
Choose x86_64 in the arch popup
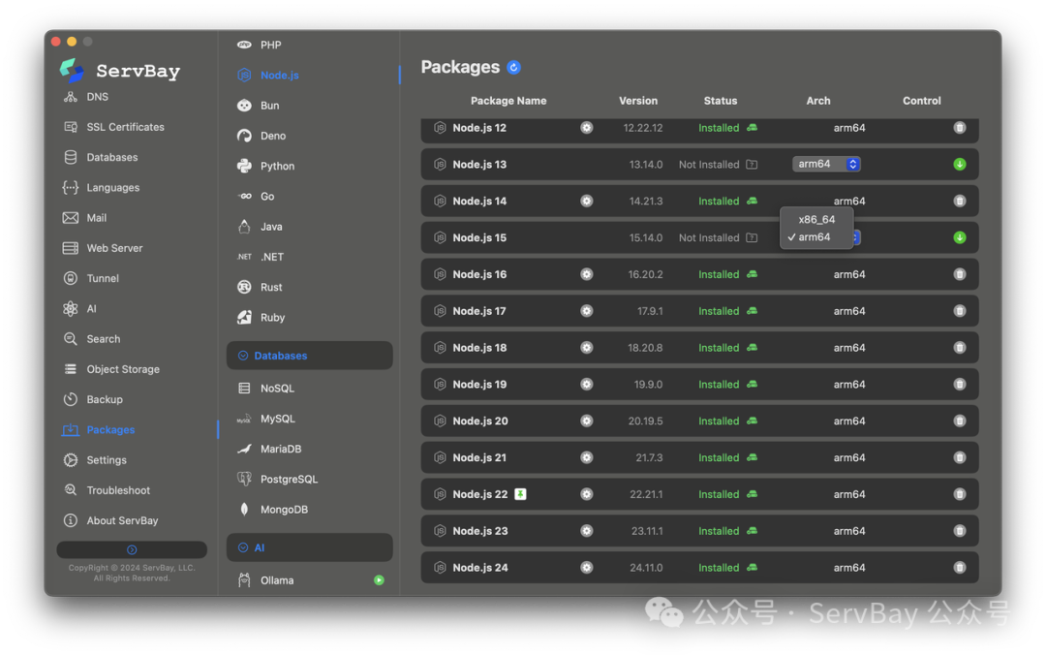point(816,219)
